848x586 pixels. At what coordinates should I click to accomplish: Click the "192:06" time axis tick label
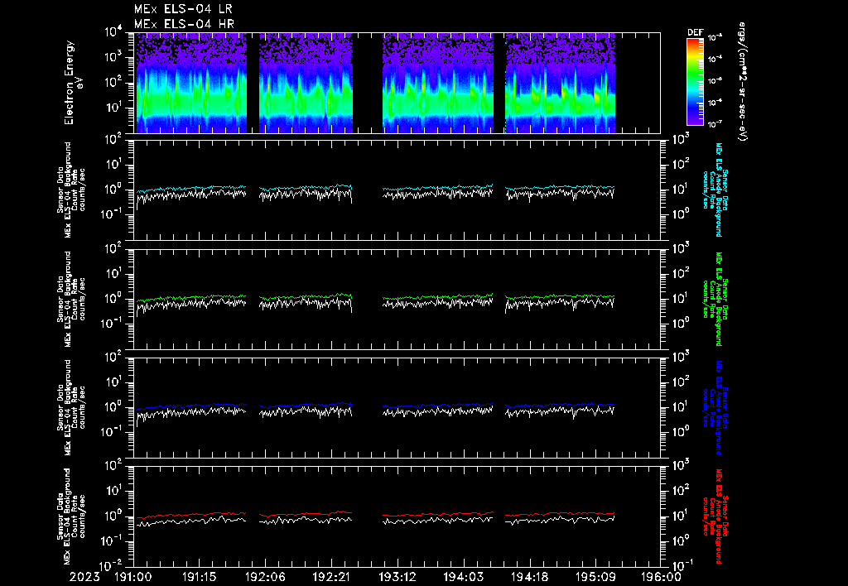click(265, 577)
